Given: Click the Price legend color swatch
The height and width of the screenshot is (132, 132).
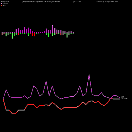Looking at the screenshot, I should [x=2, y=5].
